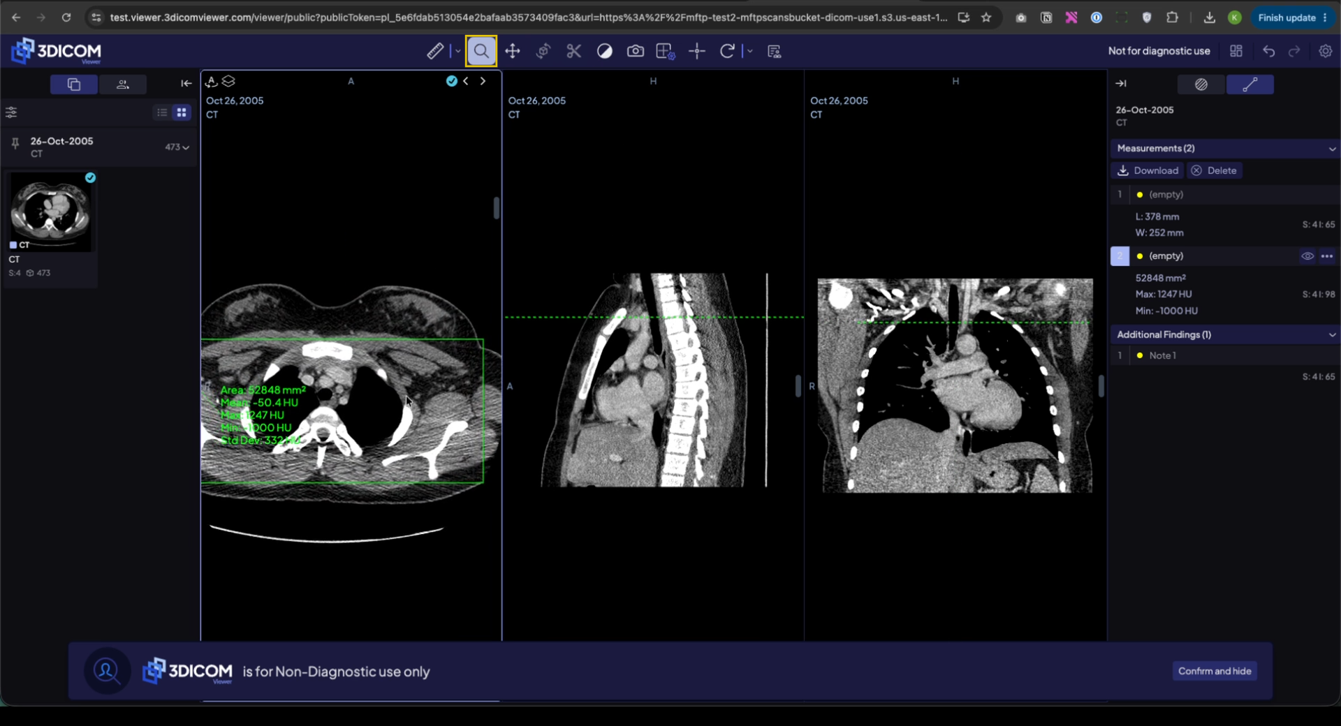Switch to the series stack tab
Image resolution: width=1341 pixels, height=726 pixels.
[x=74, y=84]
